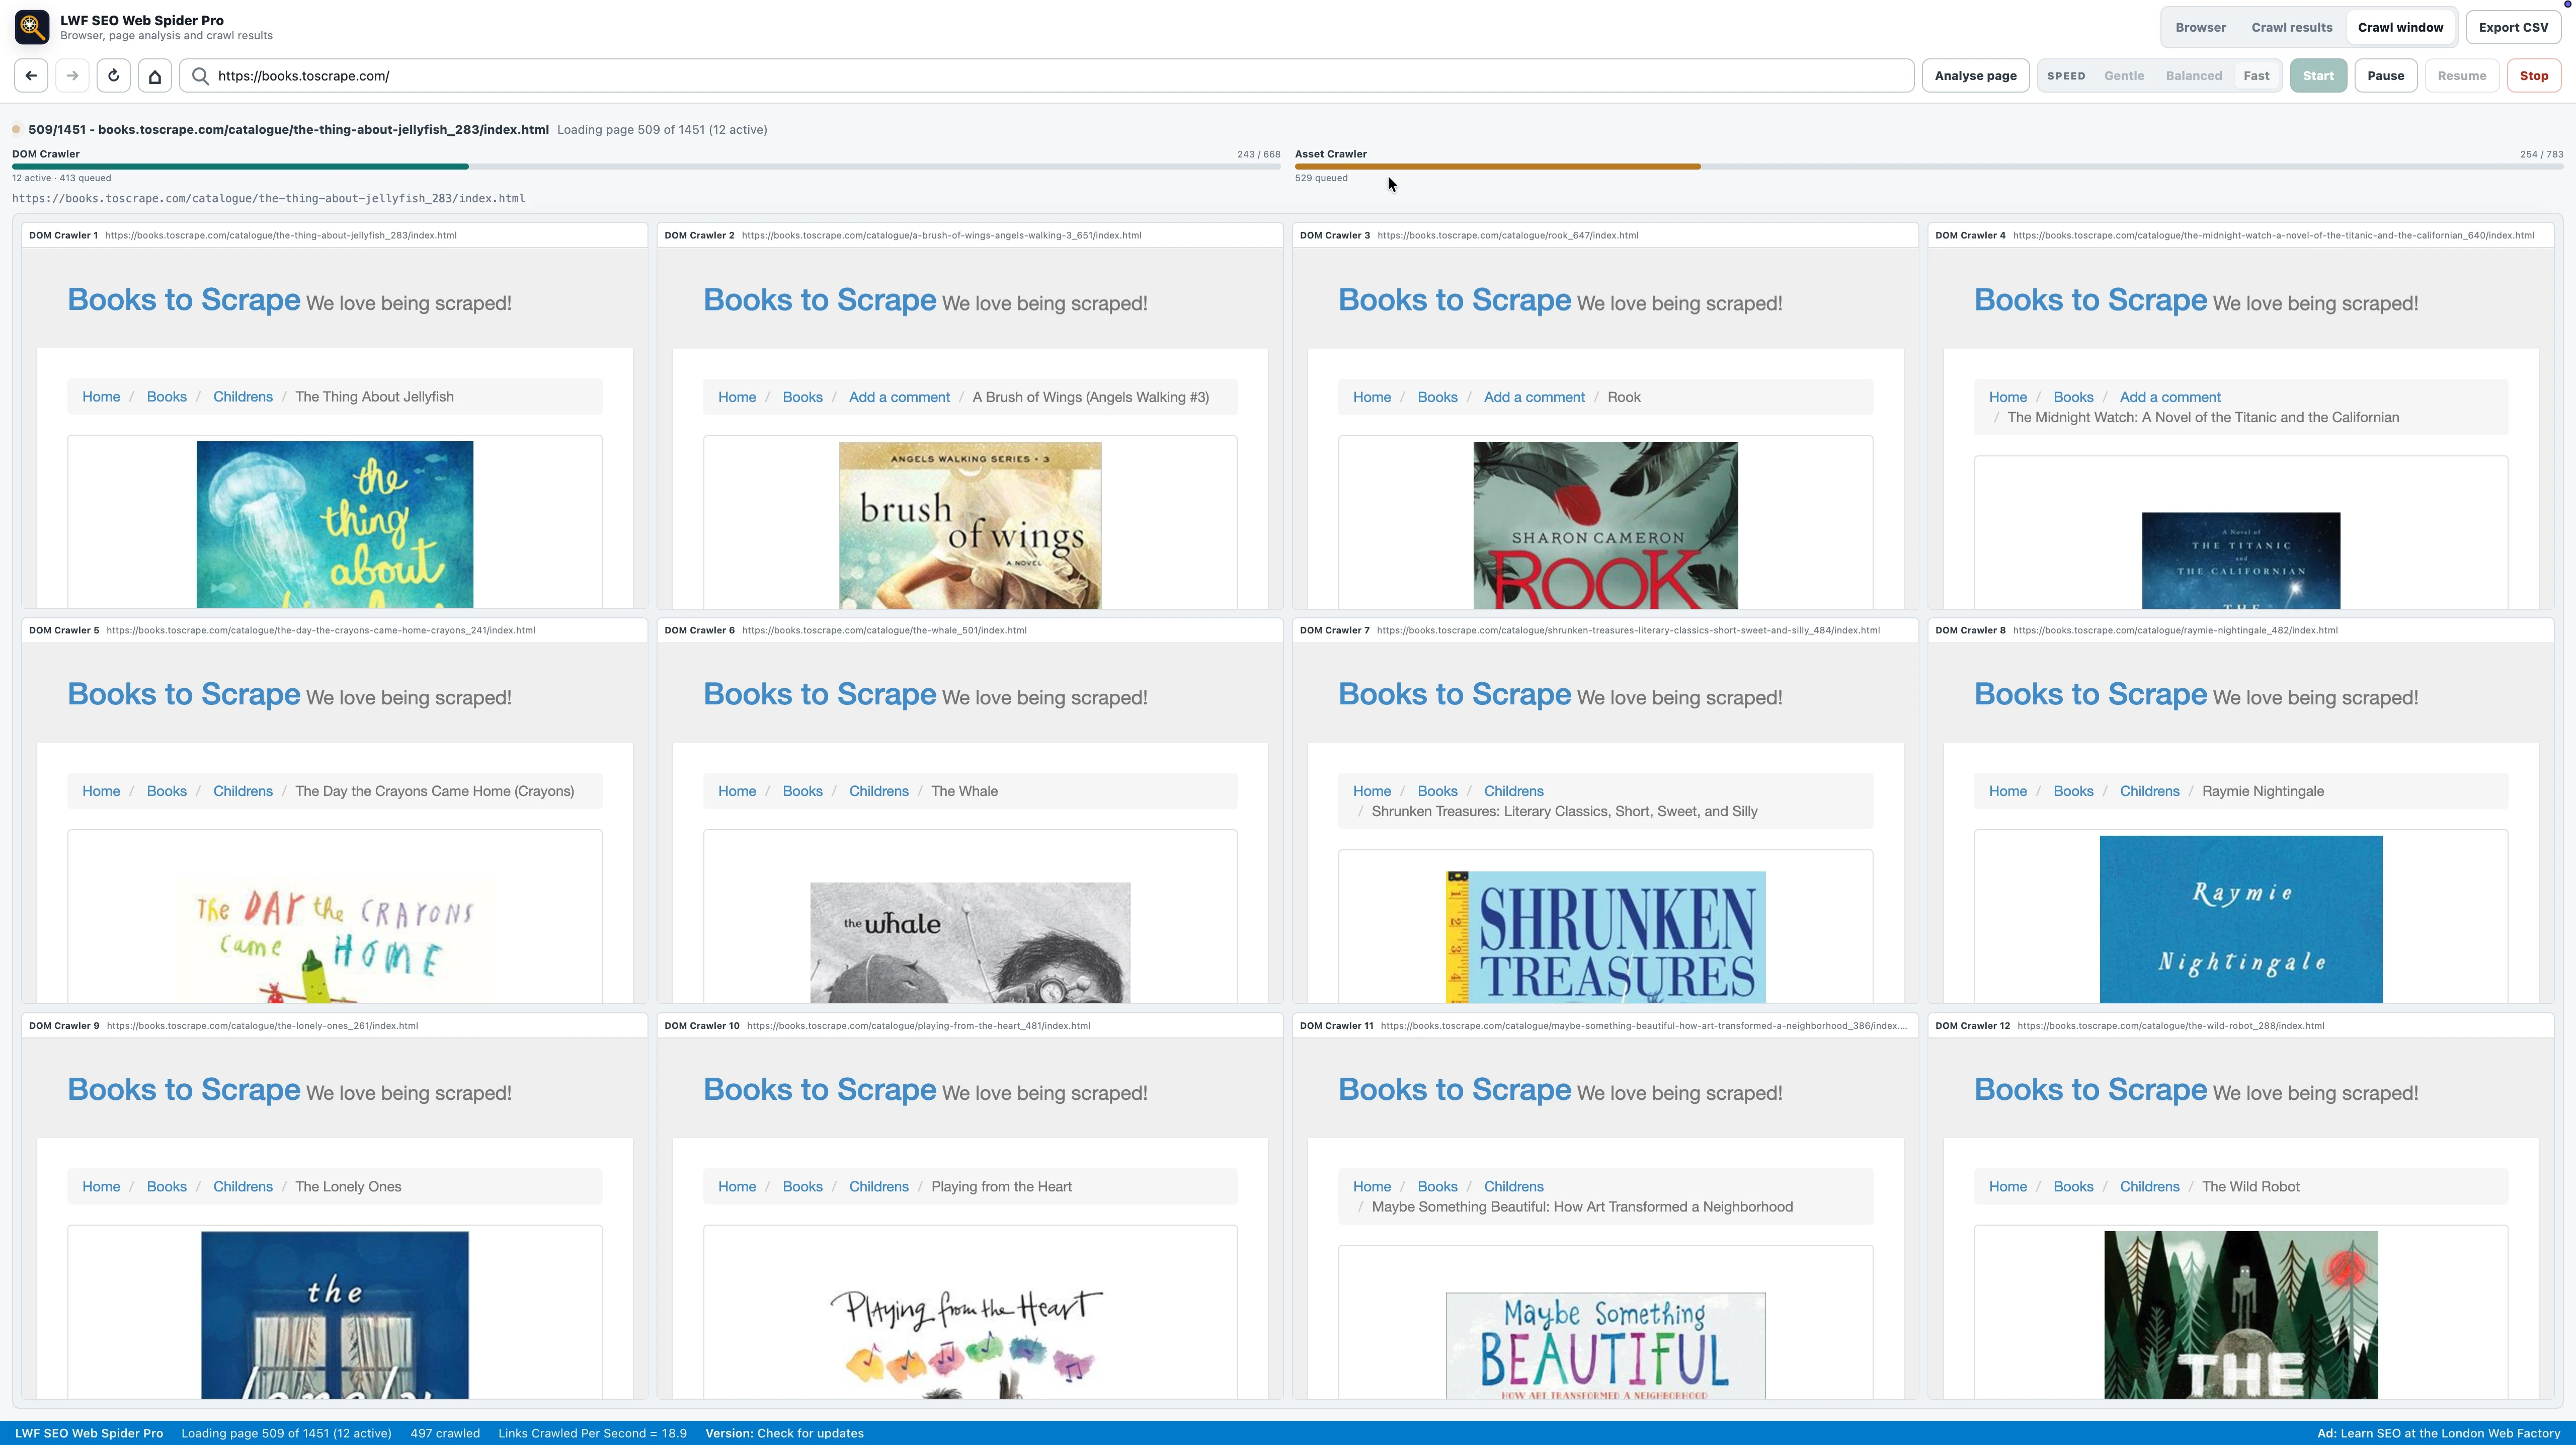This screenshot has width=2576, height=1445.
Task: Click the Asset Crawler progress bar
Action: coord(1929,166)
